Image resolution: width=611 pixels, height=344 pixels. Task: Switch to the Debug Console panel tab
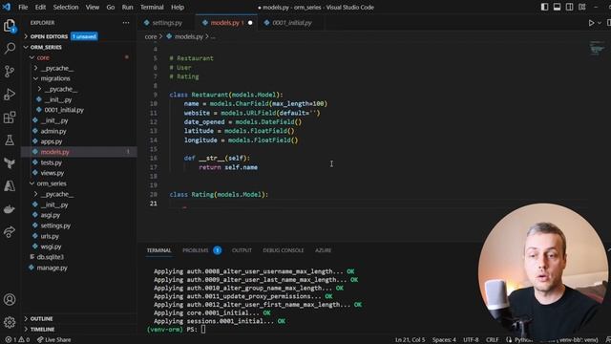pos(284,250)
